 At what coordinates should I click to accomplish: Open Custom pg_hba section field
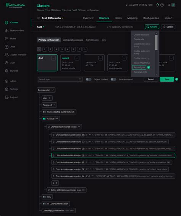(58, 211)
